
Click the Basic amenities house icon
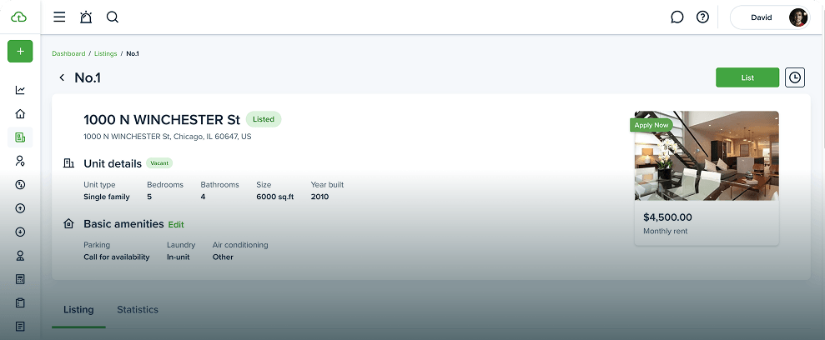pos(68,224)
